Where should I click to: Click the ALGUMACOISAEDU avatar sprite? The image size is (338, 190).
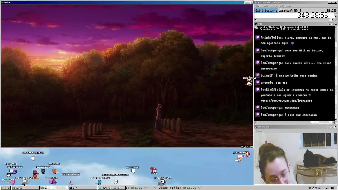click(33, 158)
